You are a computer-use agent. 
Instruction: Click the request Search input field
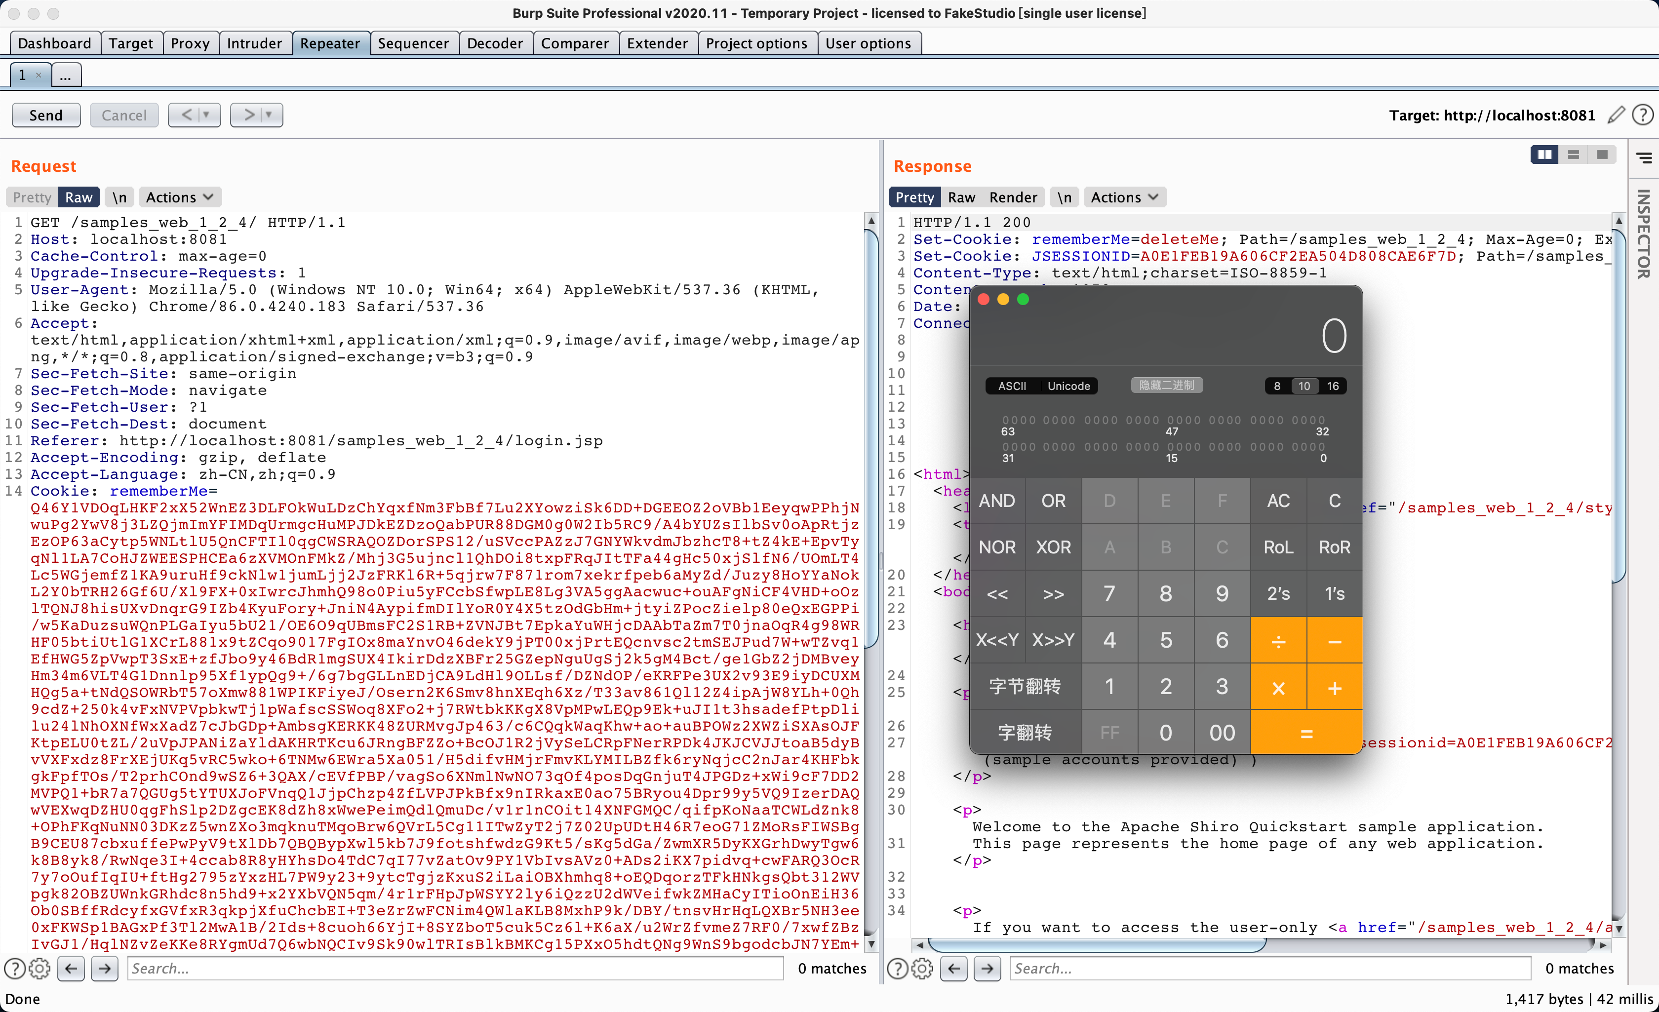(x=454, y=968)
